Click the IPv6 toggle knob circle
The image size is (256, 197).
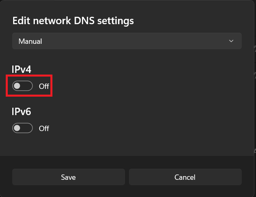[x=17, y=128]
